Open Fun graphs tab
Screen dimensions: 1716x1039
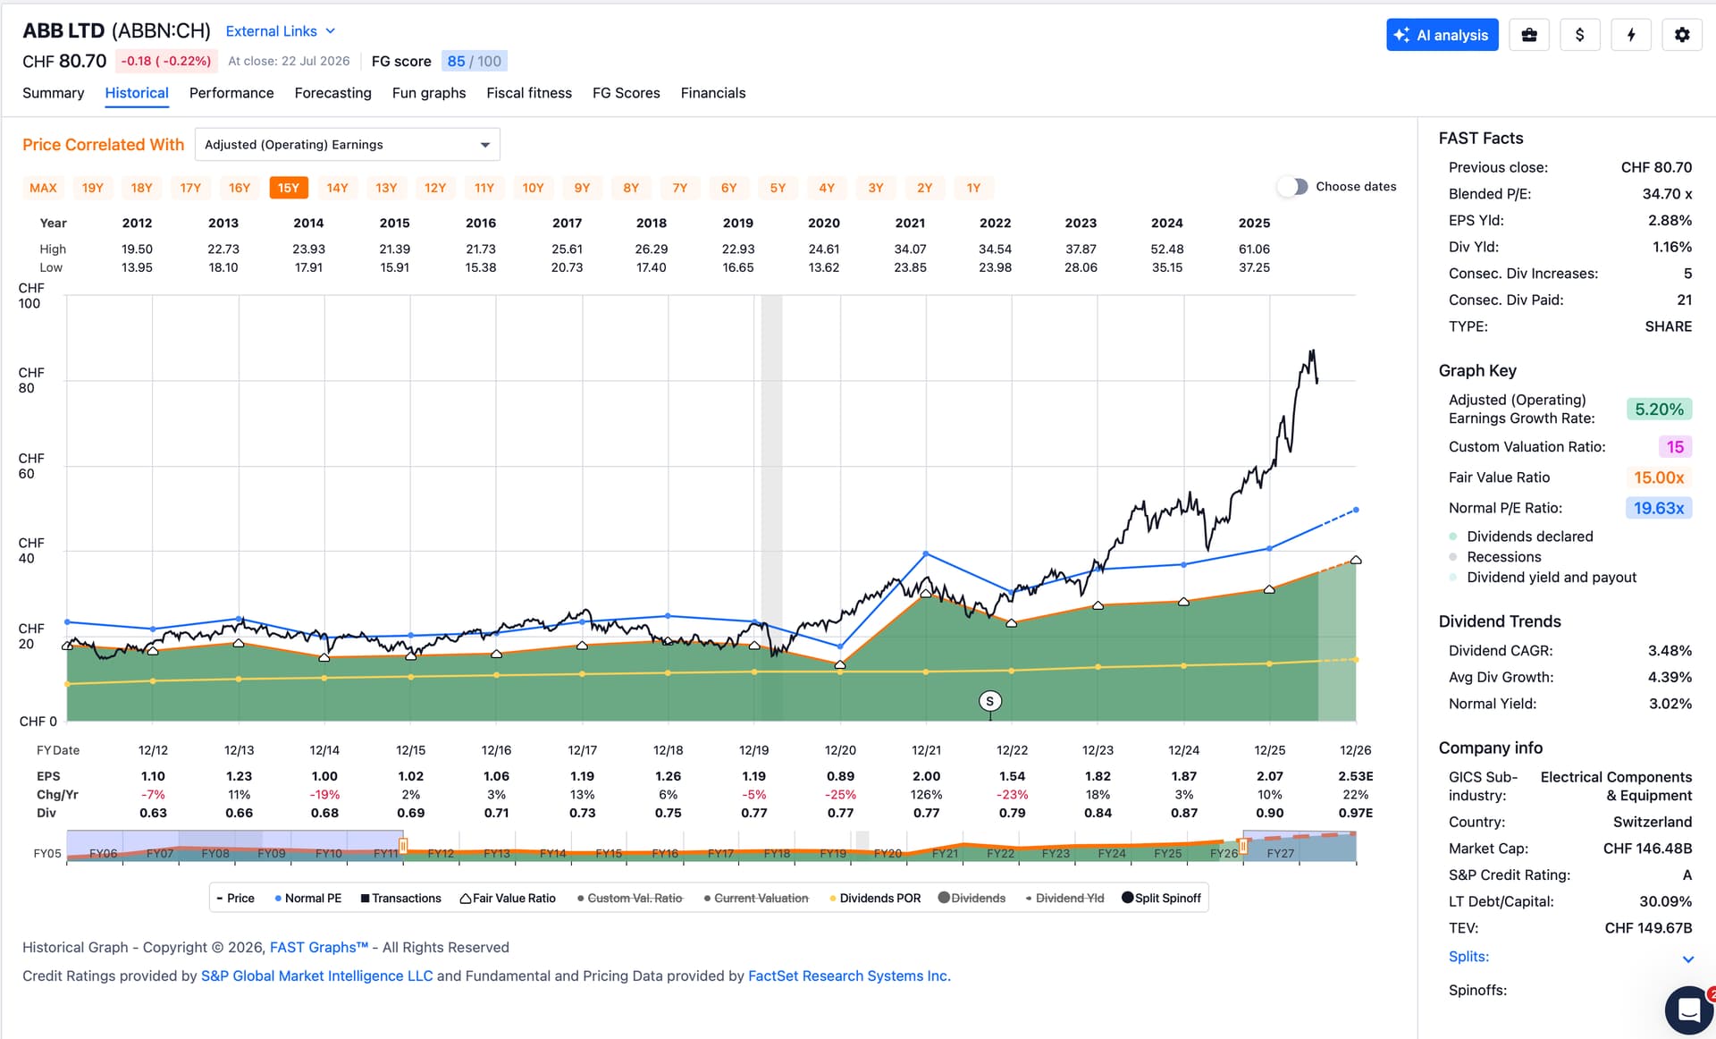pyautogui.click(x=429, y=93)
